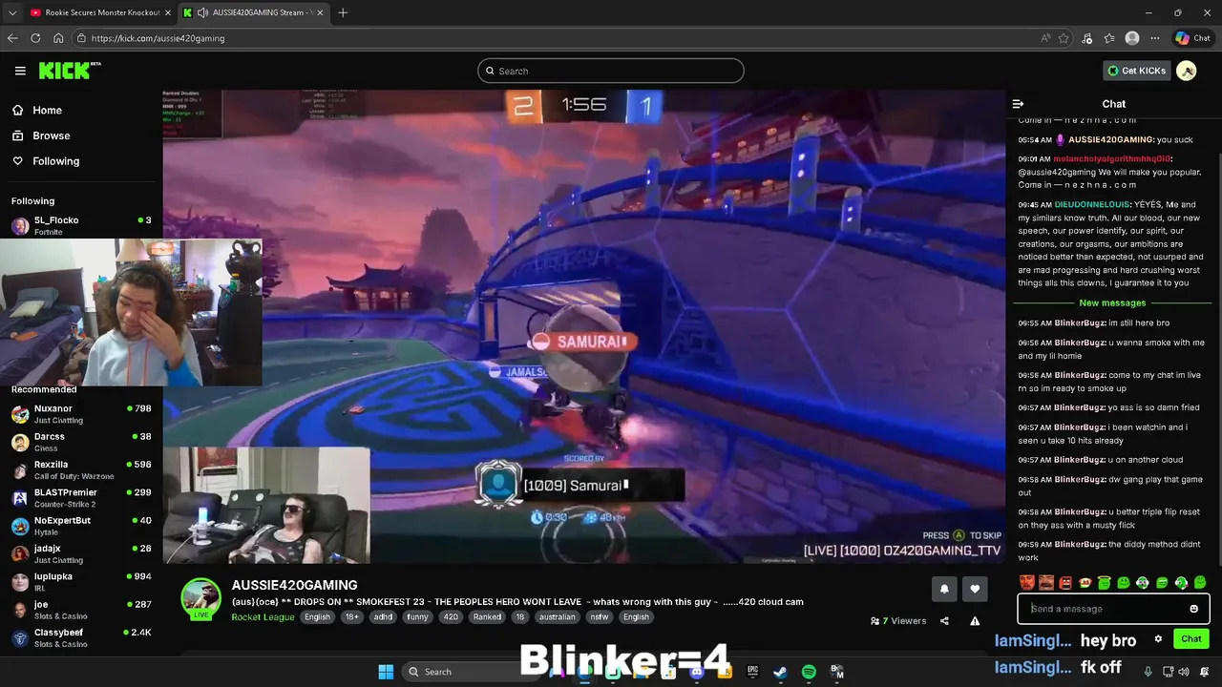Select the nsfw tag
This screenshot has width=1222, height=687.
point(600,617)
